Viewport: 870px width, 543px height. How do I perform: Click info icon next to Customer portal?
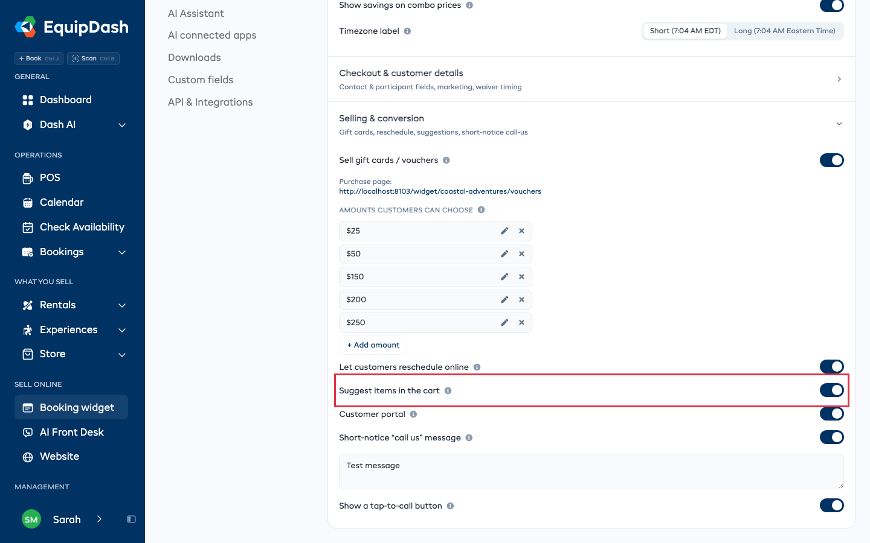click(x=413, y=414)
